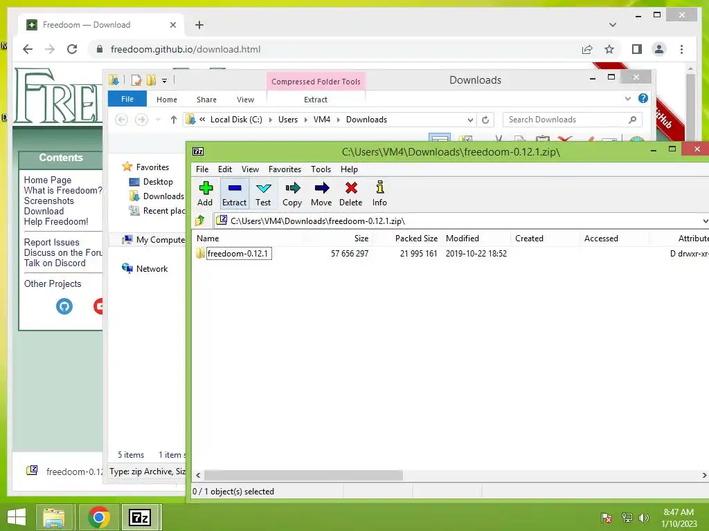709x531 pixels.
Task: Choose the Move tool in 7-Zip
Action: (x=321, y=194)
